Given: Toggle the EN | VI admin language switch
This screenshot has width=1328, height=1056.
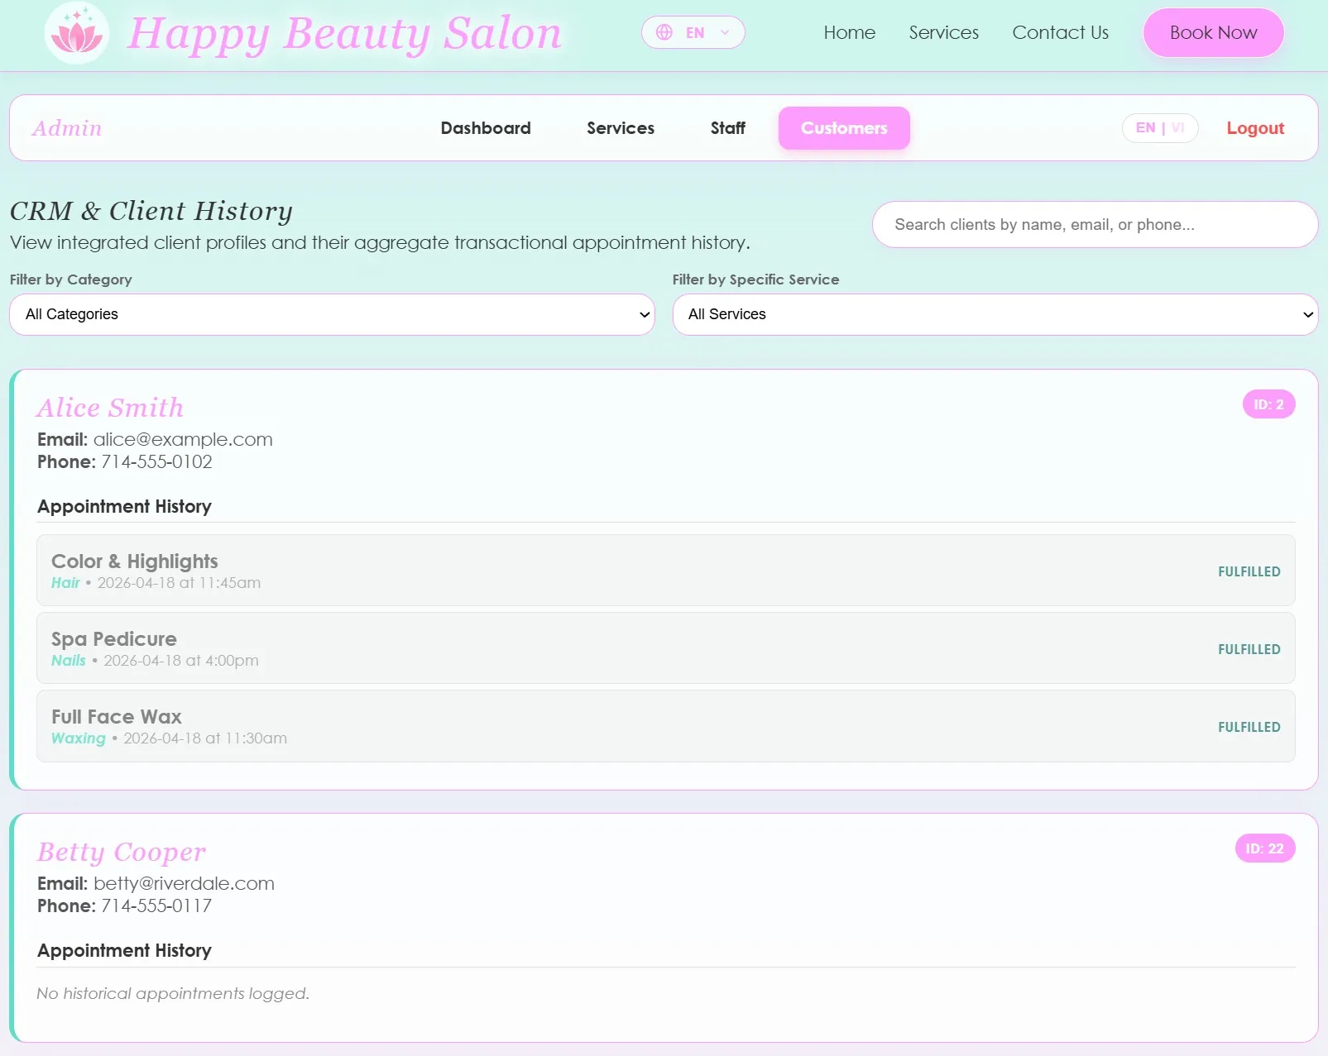Looking at the screenshot, I should point(1160,127).
